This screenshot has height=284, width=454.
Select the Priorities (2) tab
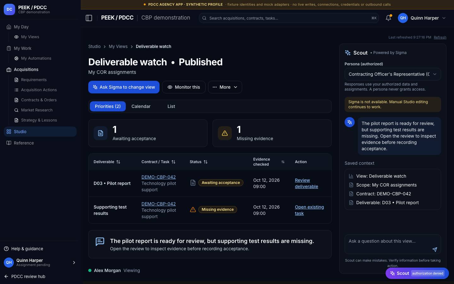coord(108,106)
